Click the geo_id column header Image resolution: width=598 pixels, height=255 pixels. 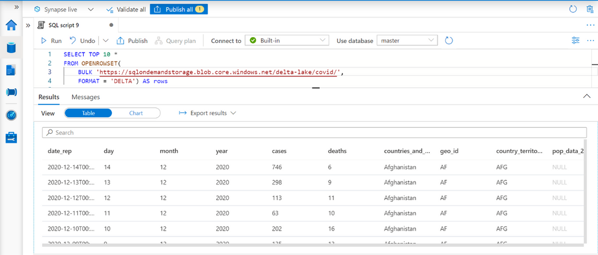[449, 151]
